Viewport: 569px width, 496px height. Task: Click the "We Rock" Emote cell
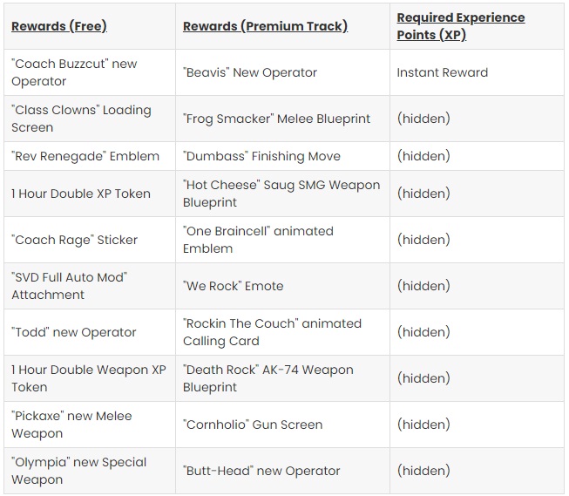(x=282, y=286)
